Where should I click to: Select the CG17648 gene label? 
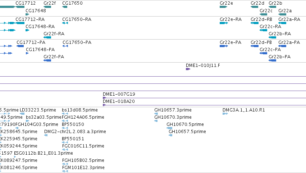[36, 10]
